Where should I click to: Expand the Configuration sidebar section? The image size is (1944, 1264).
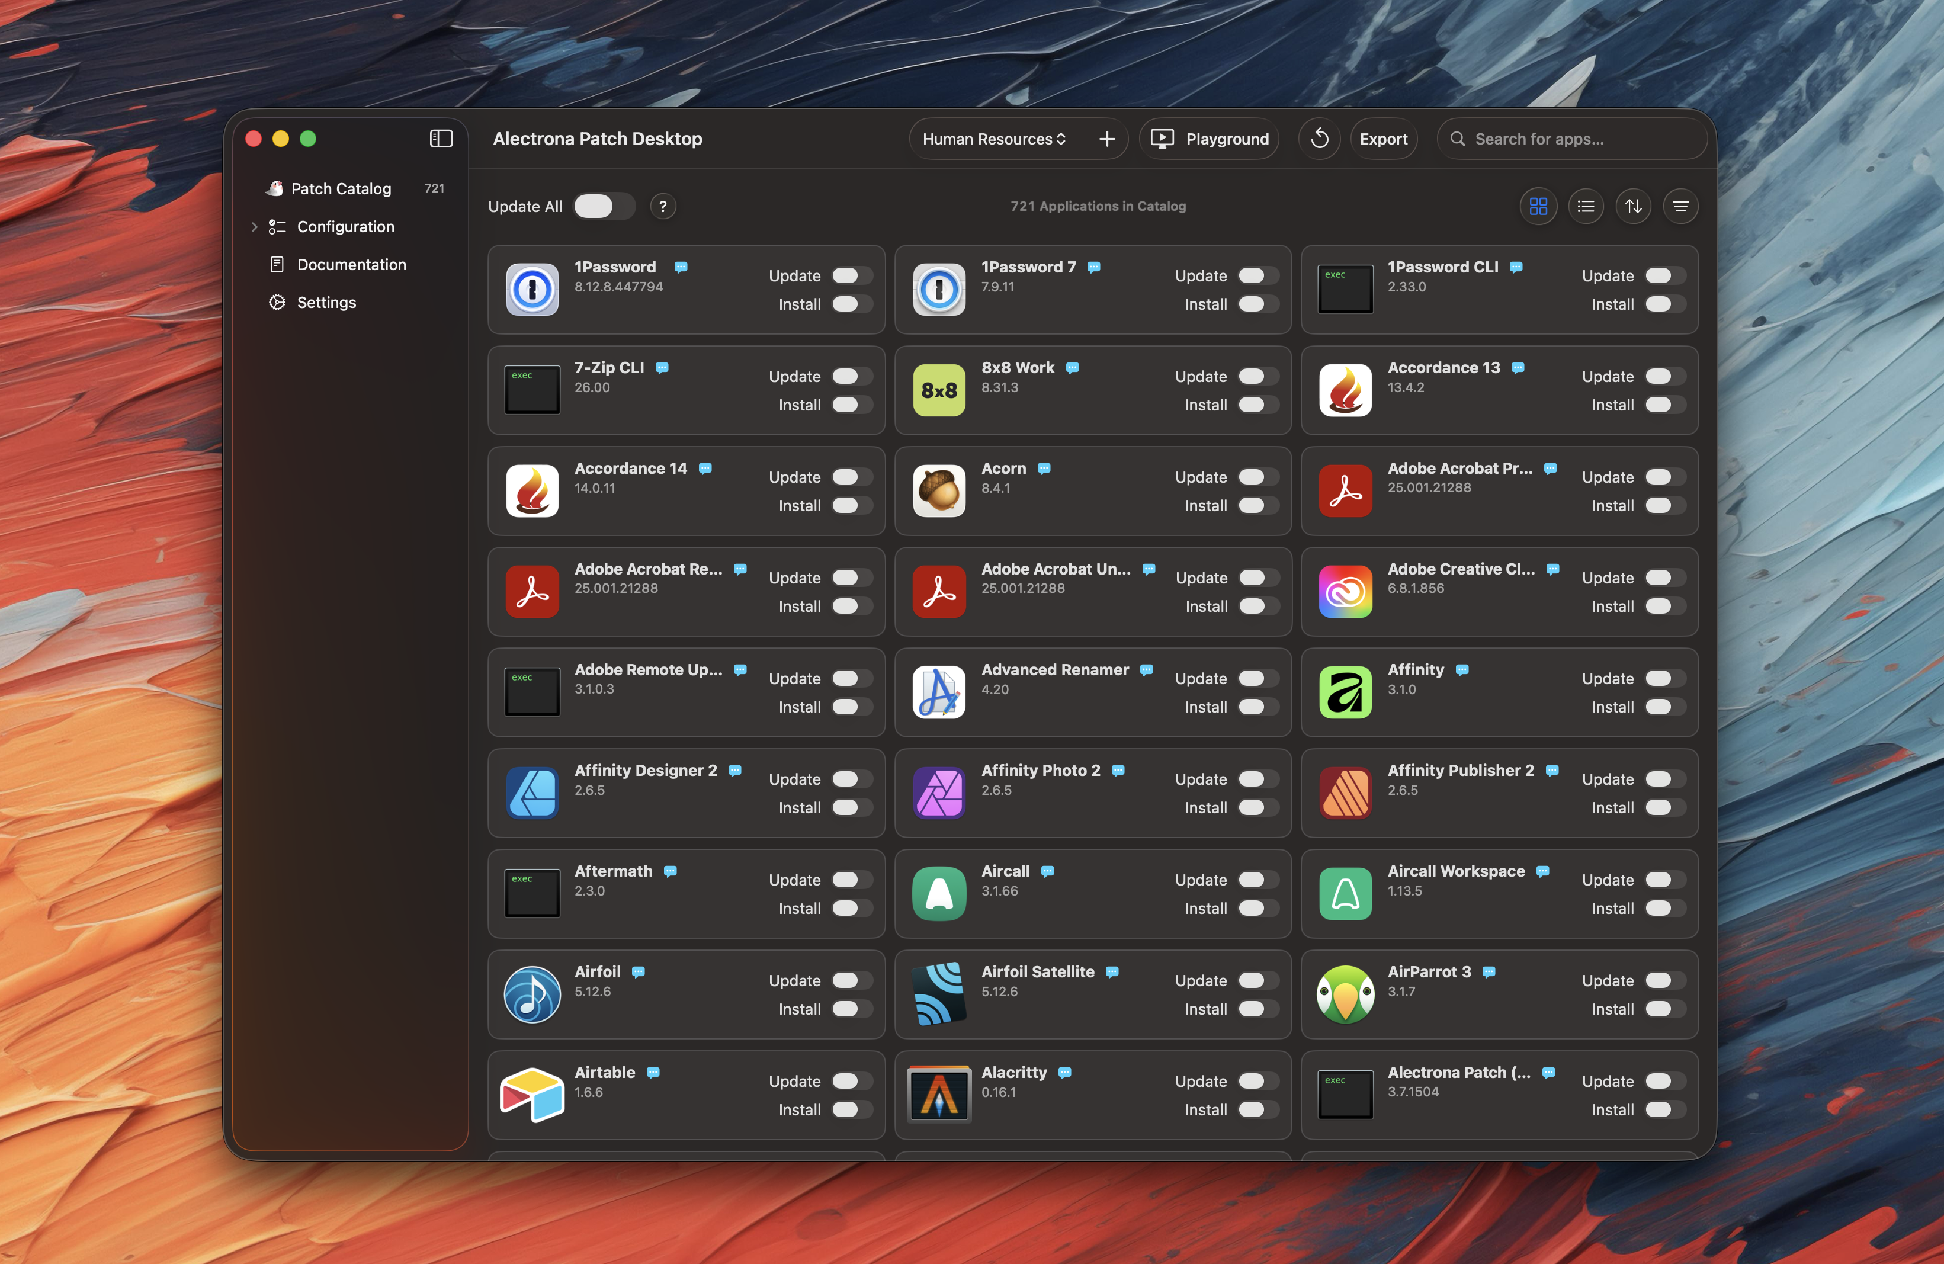coord(254,227)
